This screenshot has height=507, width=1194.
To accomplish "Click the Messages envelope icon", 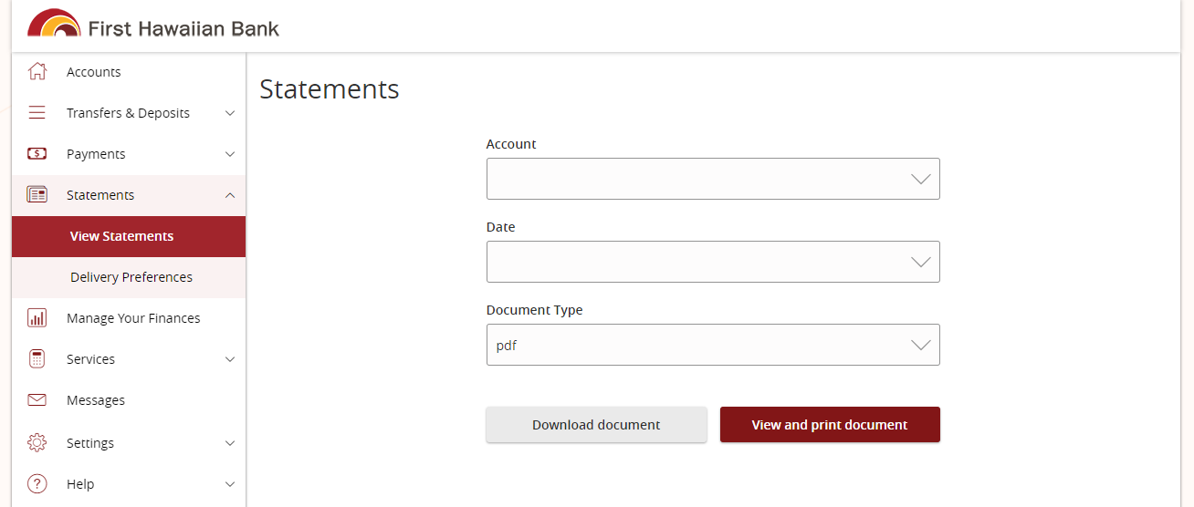I will pos(37,399).
